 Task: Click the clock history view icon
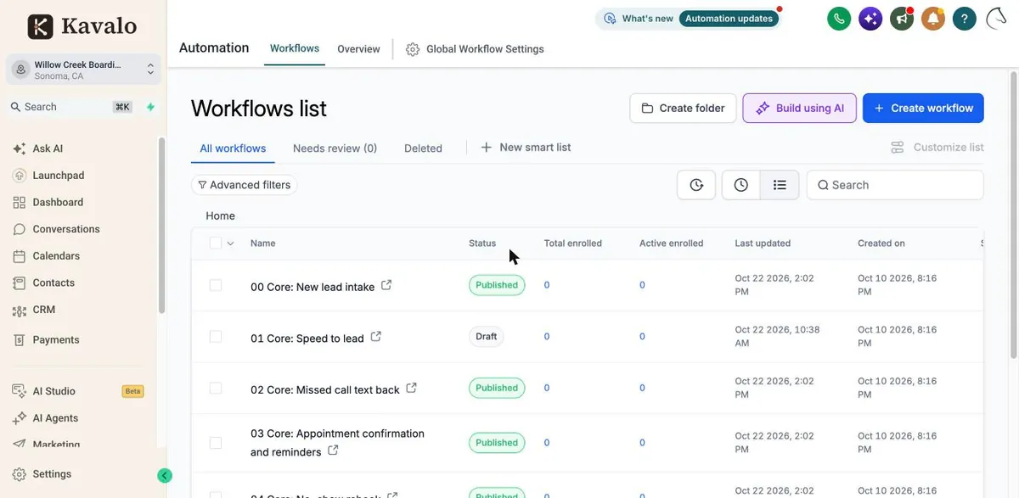coord(741,185)
